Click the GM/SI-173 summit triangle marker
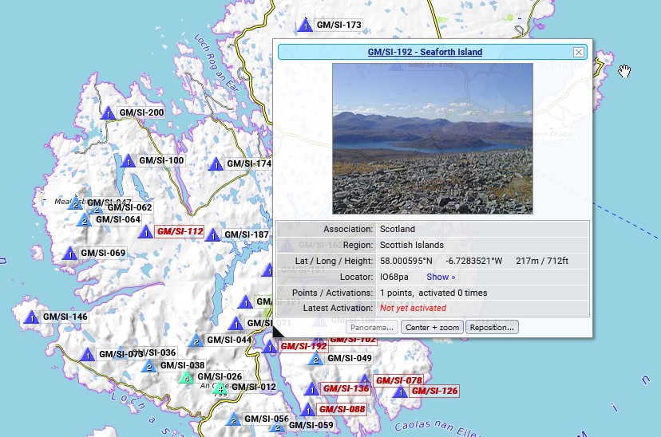The height and width of the screenshot is (437, 661). pos(305,26)
